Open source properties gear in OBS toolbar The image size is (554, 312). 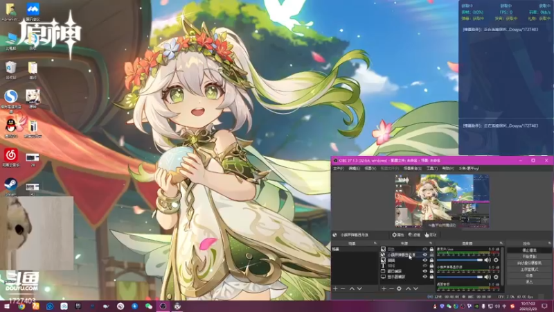pyautogui.click(x=397, y=235)
